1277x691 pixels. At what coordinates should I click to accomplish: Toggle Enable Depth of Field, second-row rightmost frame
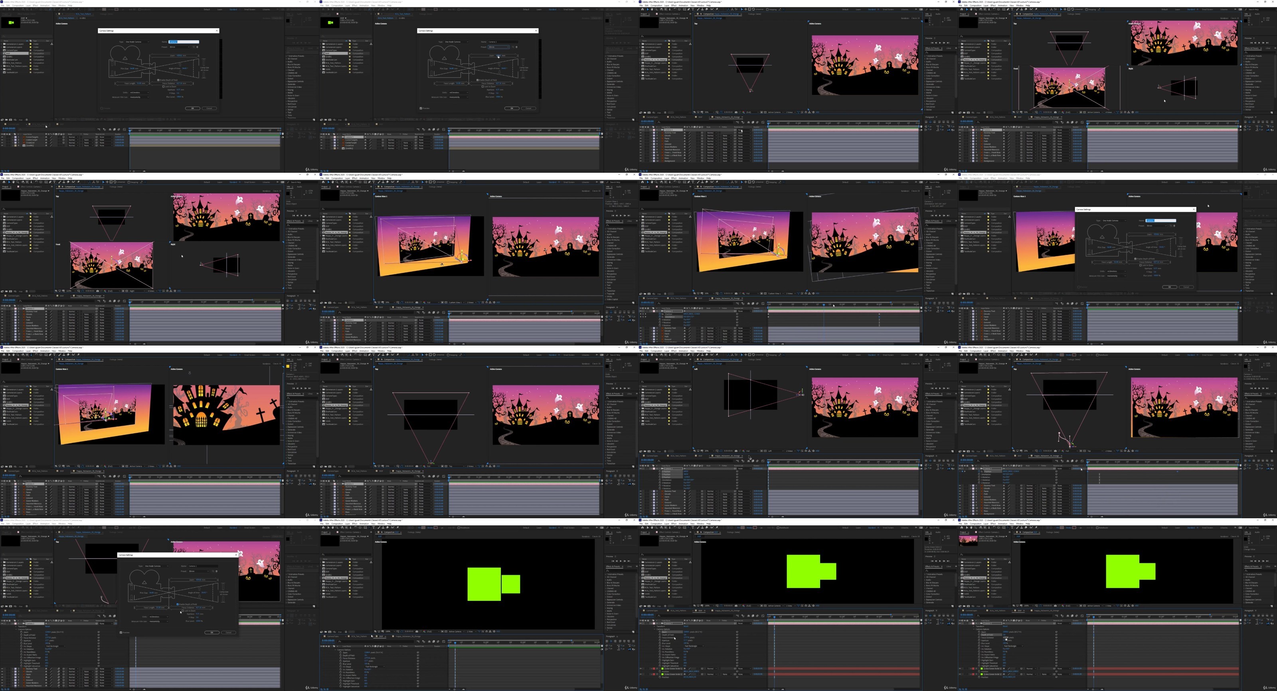(x=1135, y=259)
